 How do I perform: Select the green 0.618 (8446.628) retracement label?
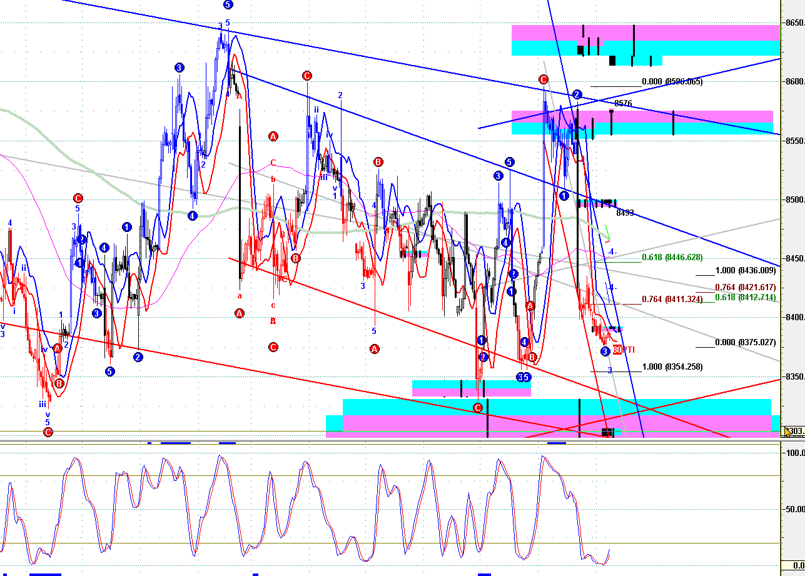[672, 257]
